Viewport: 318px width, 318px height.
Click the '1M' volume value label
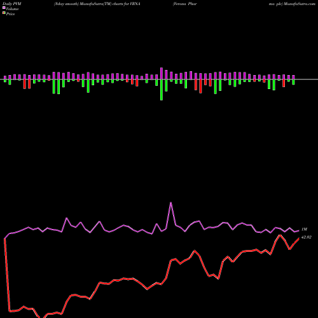click(x=304, y=229)
